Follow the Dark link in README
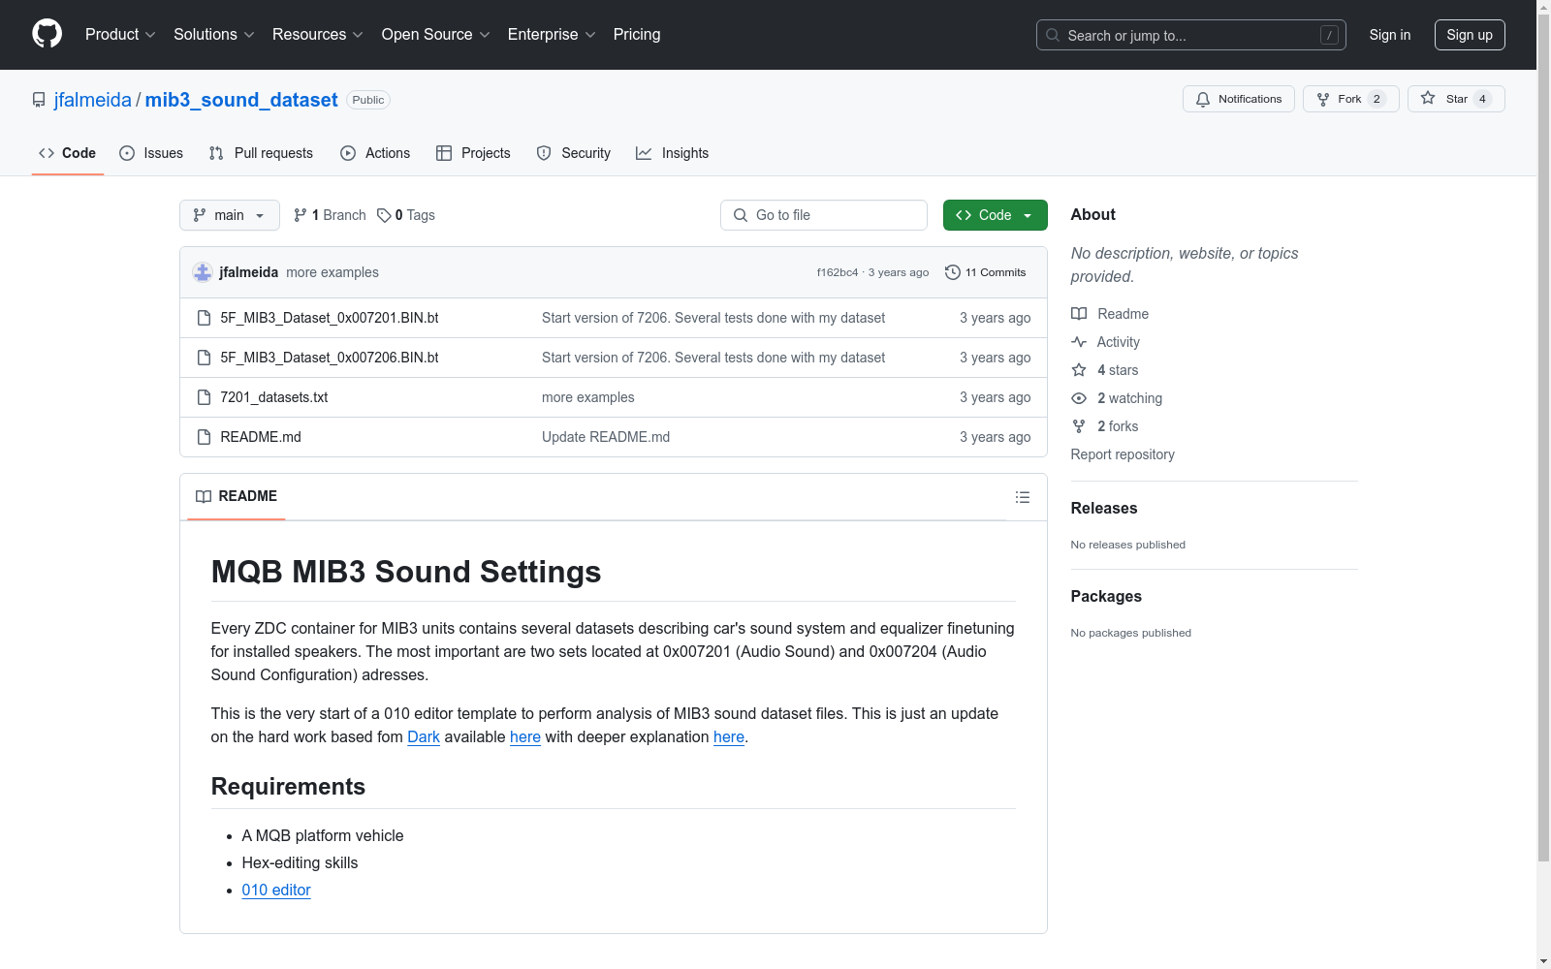 [x=424, y=736]
